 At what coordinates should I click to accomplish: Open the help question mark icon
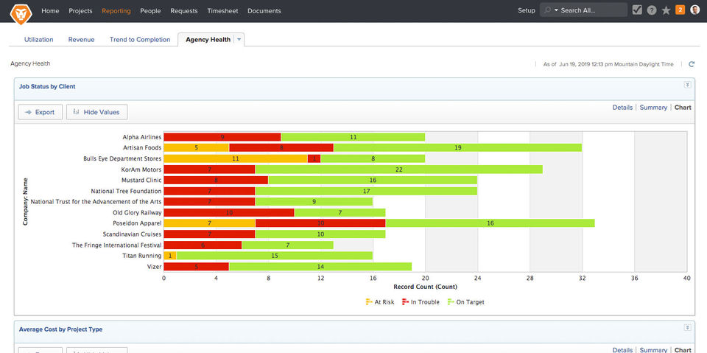click(652, 10)
